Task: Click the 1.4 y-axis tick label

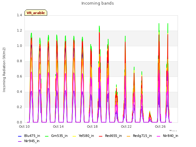Action: [19, 15]
